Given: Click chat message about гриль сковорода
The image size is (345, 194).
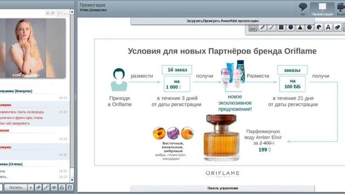Looking at the screenshot, I should point(22,117).
